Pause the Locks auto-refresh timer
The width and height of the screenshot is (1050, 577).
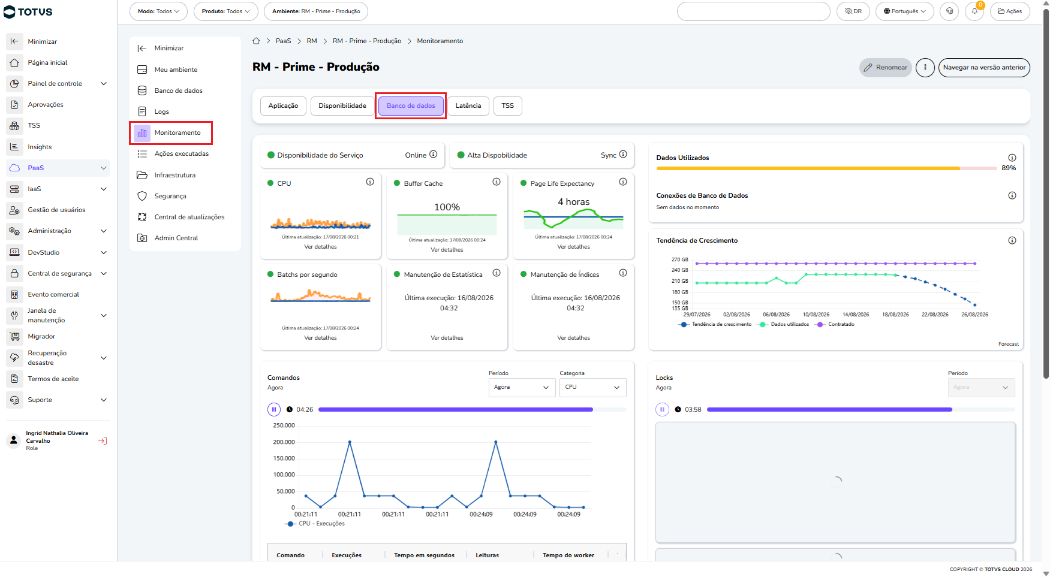(663, 410)
